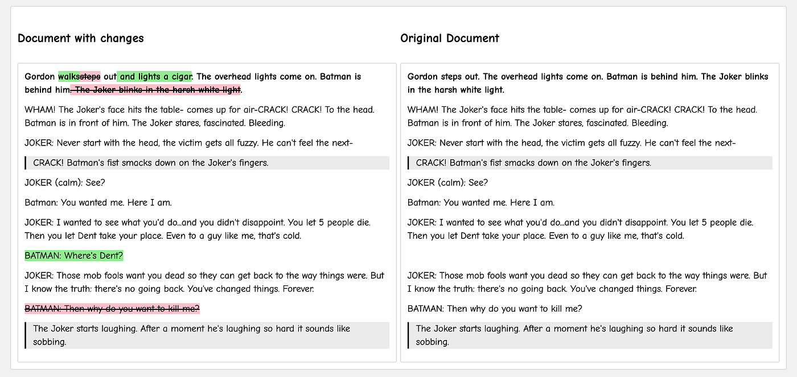Click 'Batman: You wanted me' line in original document
The image size is (797, 377).
click(x=481, y=202)
